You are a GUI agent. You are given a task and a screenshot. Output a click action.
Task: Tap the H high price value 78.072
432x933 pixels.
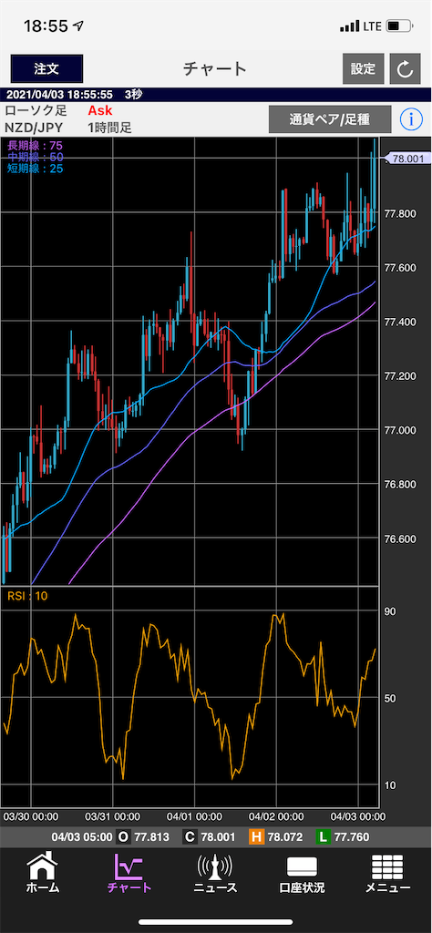point(284,837)
